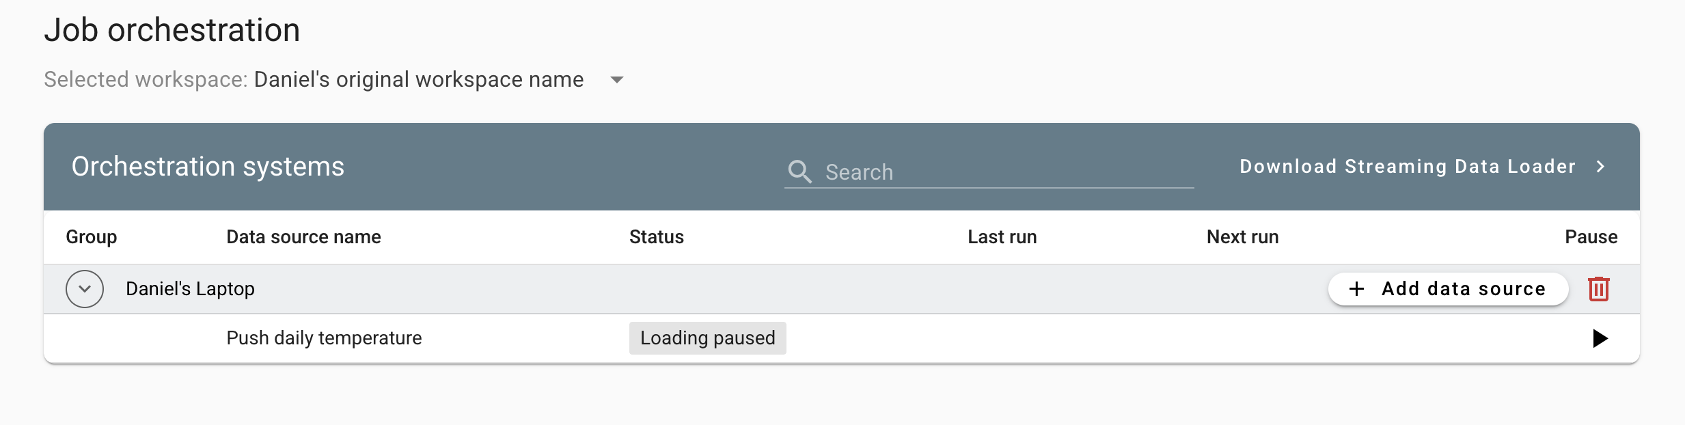The height and width of the screenshot is (425, 1685).
Task: Select Daniel's original workspace name
Action: (419, 79)
